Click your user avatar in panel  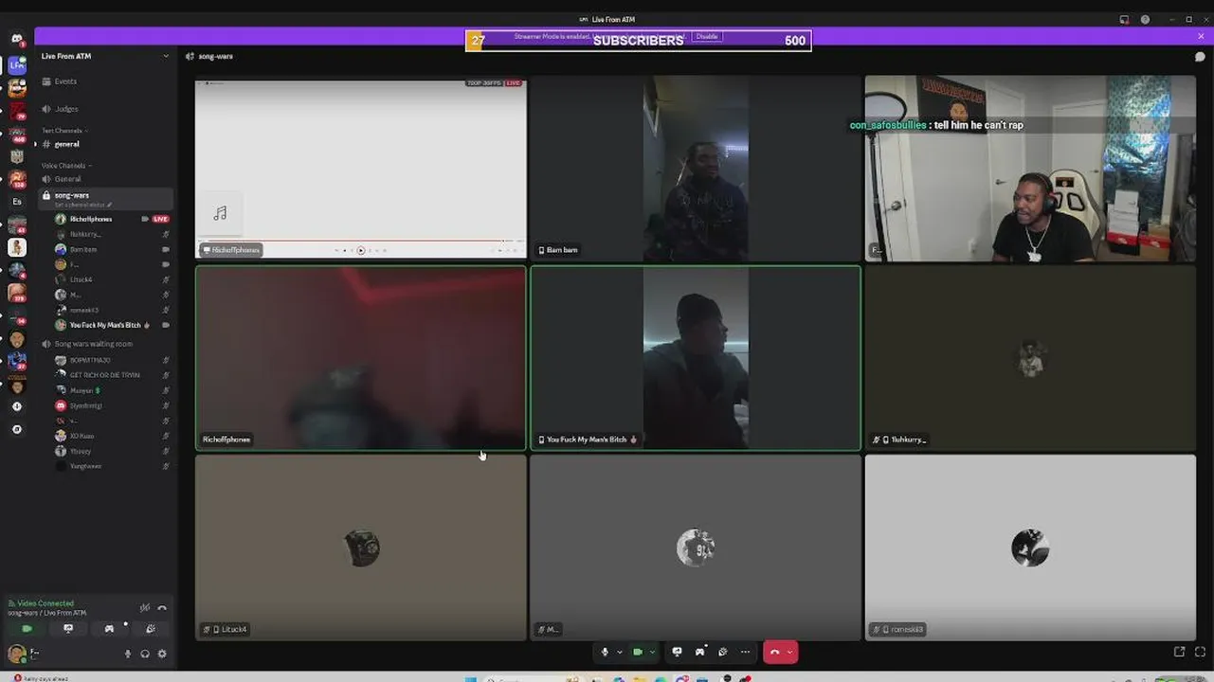16,654
